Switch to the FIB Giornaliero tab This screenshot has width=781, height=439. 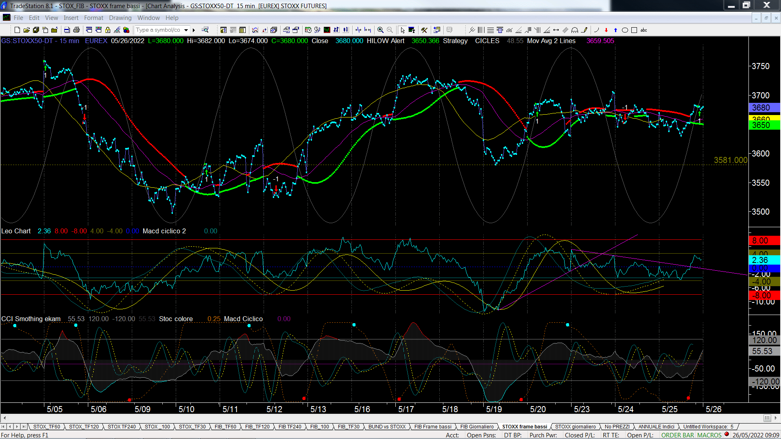[477, 427]
